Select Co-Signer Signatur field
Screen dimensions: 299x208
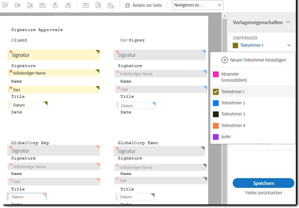[x=160, y=55]
